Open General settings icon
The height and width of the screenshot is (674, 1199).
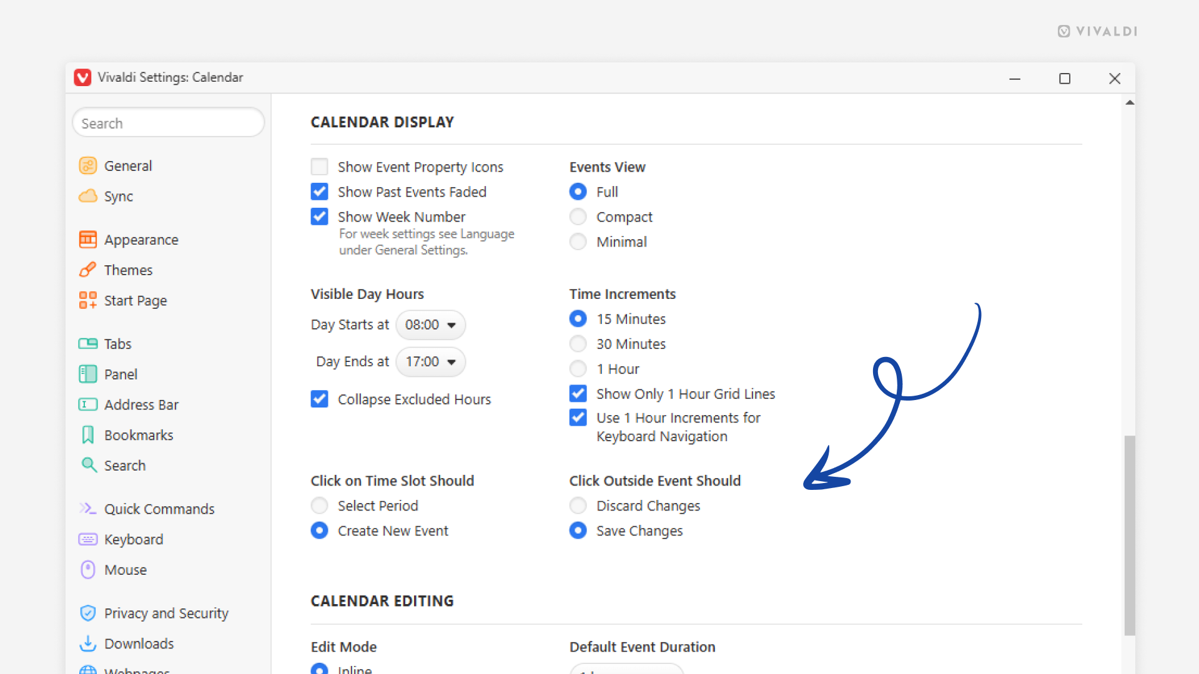click(88, 166)
